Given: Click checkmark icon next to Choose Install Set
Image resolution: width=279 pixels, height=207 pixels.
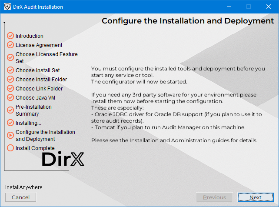Looking at the screenshot, I should tap(10, 70).
